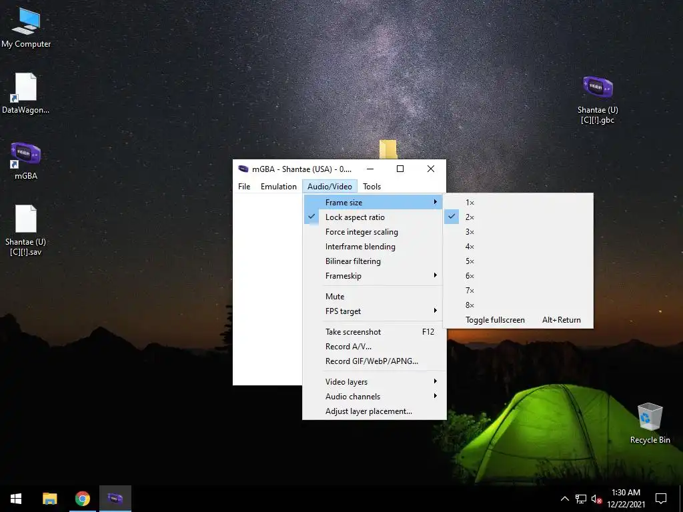Close the Audio/Video menu
The image size is (683, 512).
click(329, 187)
